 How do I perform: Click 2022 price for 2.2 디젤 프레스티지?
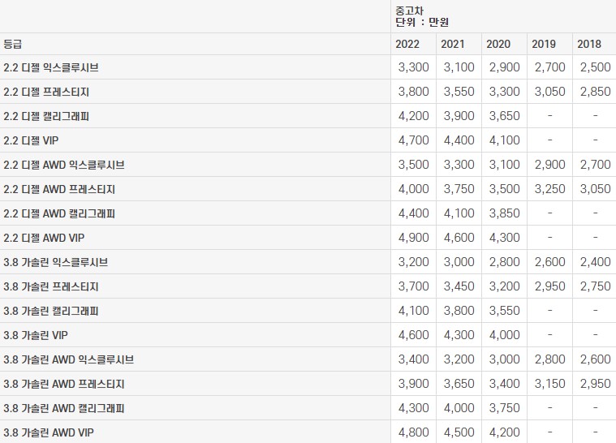[413, 92]
